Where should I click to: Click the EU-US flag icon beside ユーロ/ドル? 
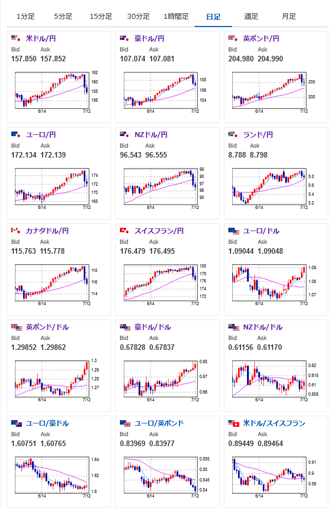[234, 231]
